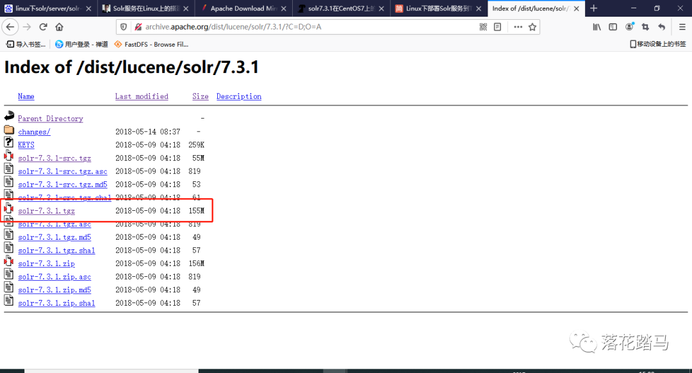Click the solr-7.3.1-src.tgz archive icon

9,155
